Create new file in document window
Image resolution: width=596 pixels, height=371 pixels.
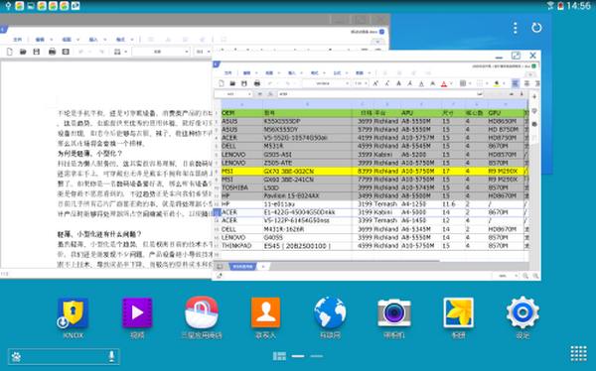point(10,52)
